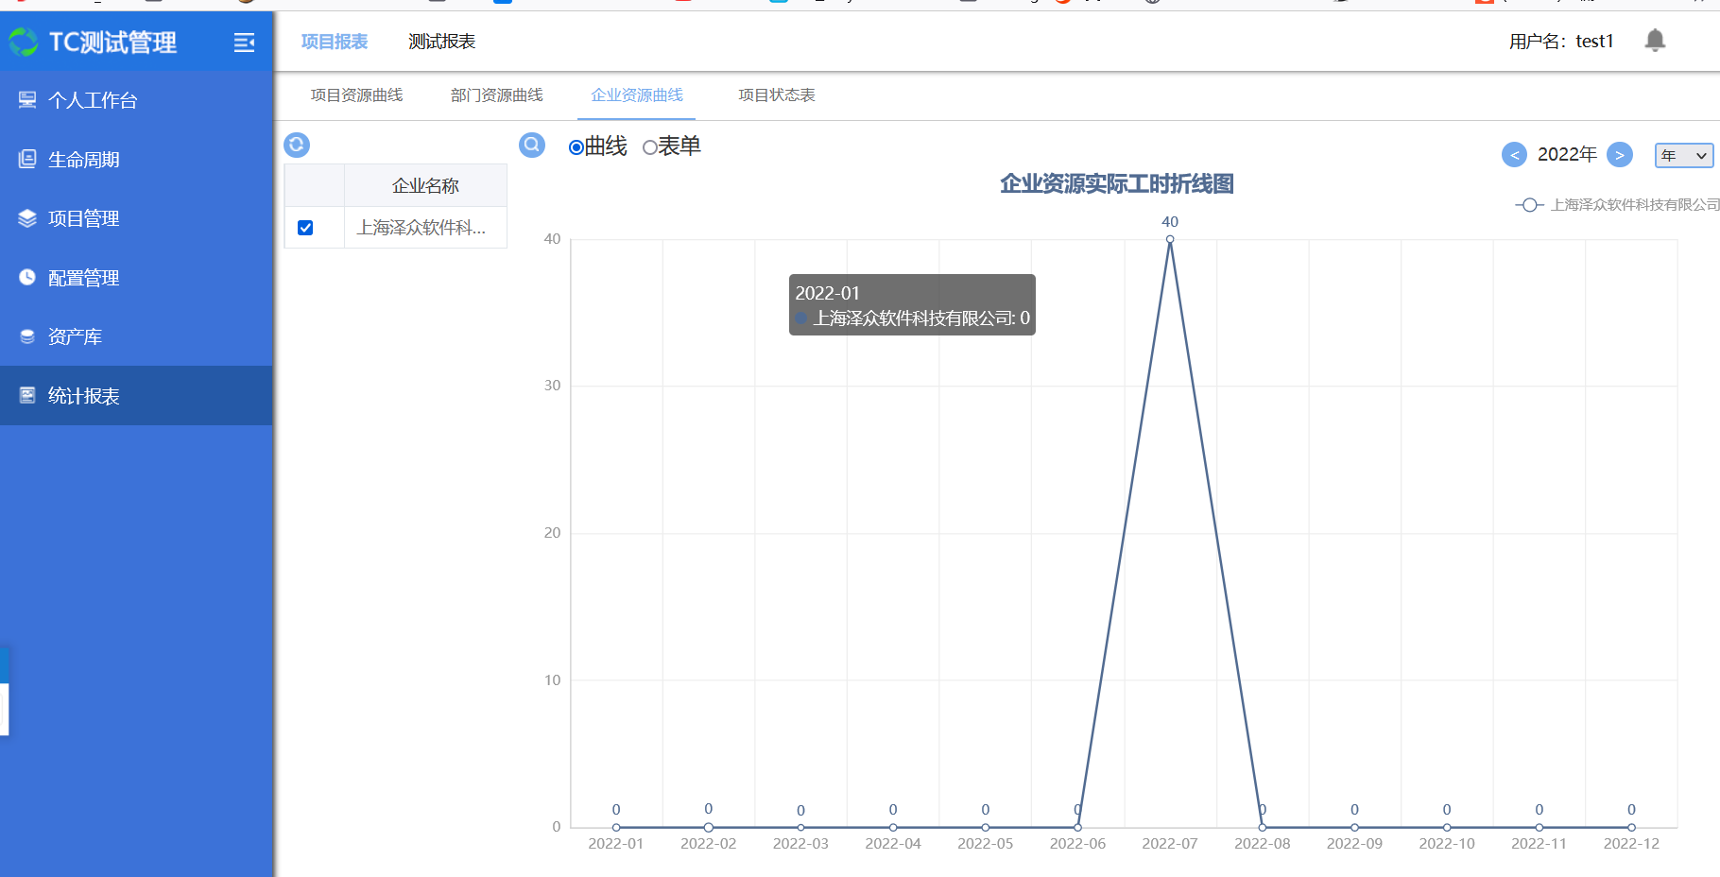Open the 年 period dropdown
Viewport: 1720px width, 877px height.
[x=1683, y=155]
